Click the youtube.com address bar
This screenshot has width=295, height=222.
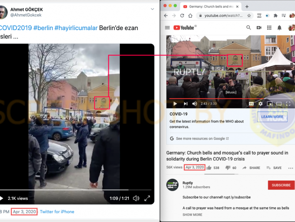tap(225, 16)
